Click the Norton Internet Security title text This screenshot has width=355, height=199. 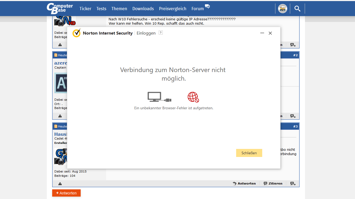tap(108, 33)
